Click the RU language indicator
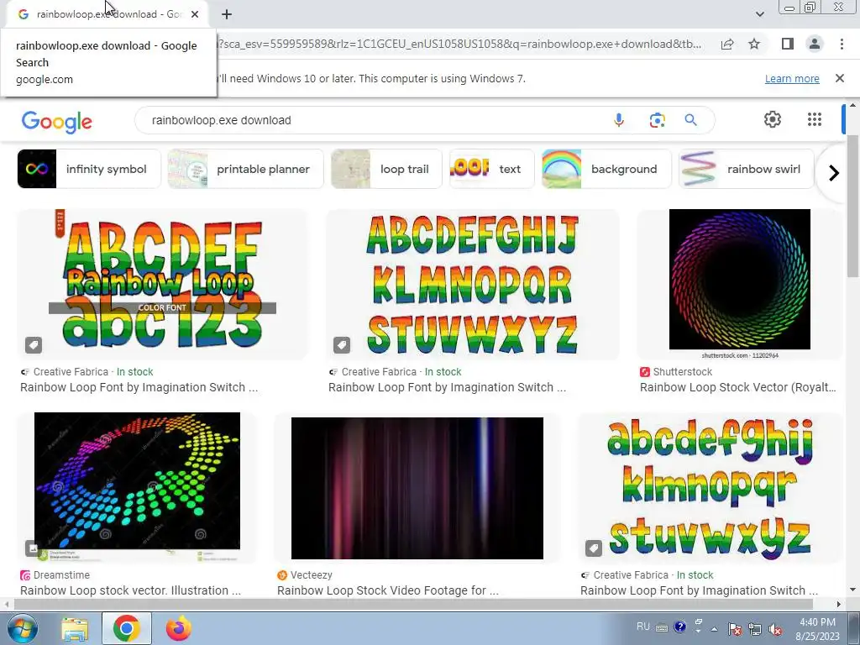The width and height of the screenshot is (860, 645). 642,627
